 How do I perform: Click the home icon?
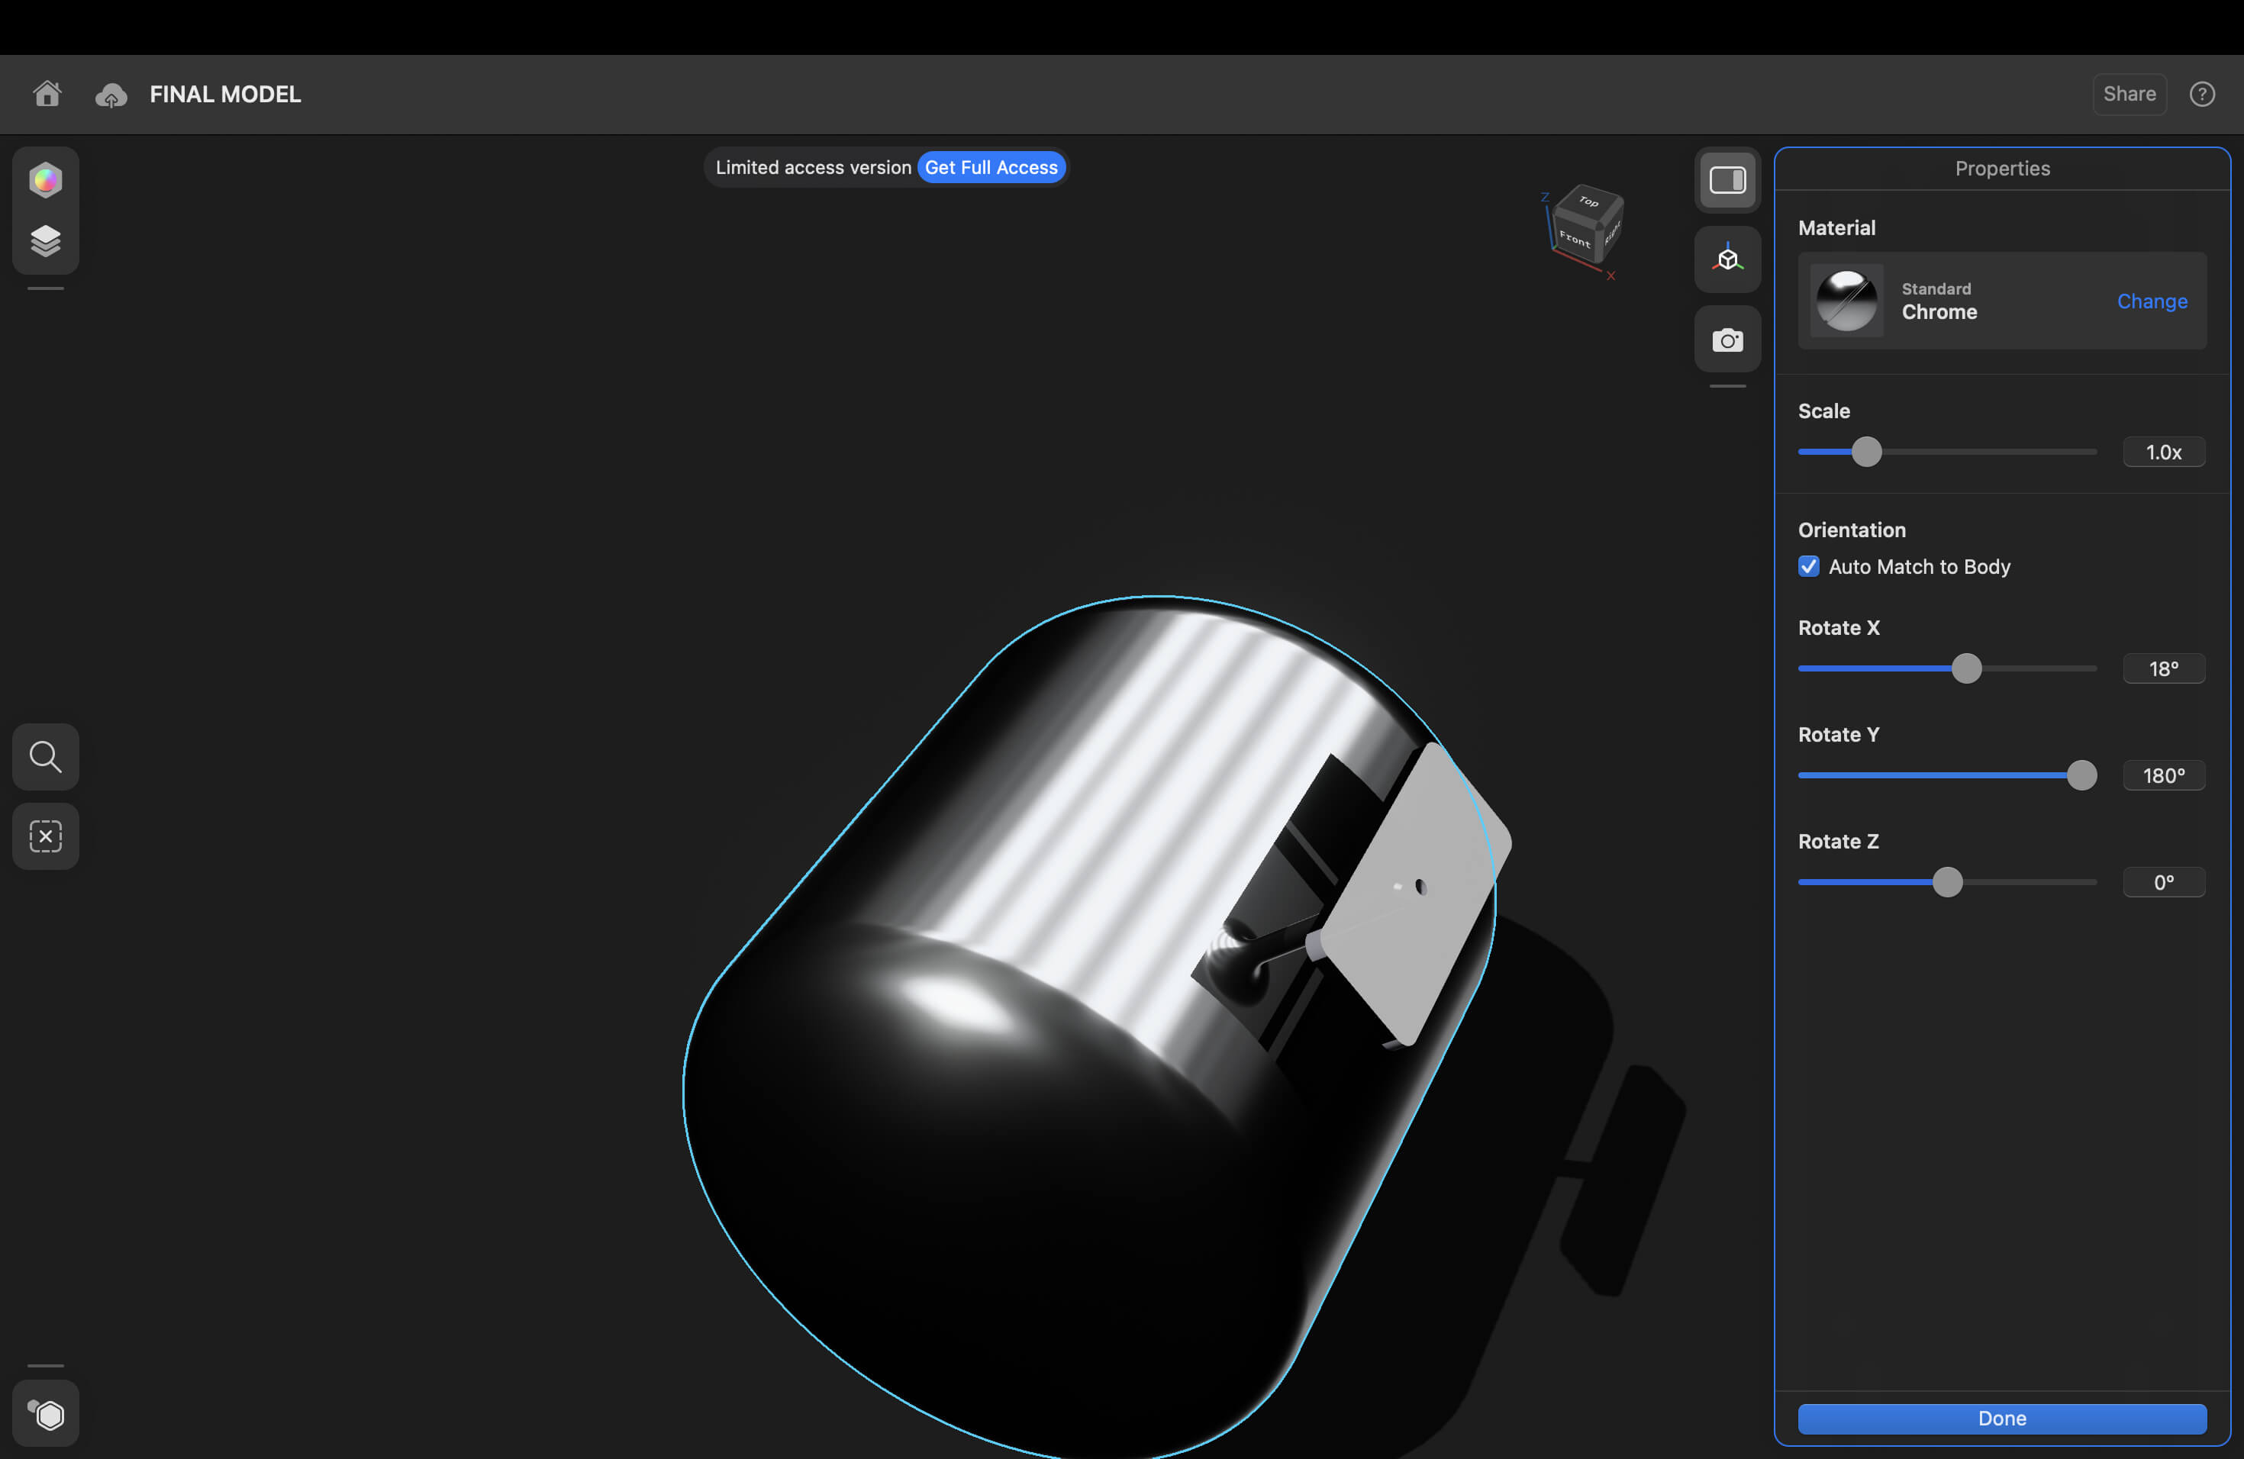coord(47,95)
